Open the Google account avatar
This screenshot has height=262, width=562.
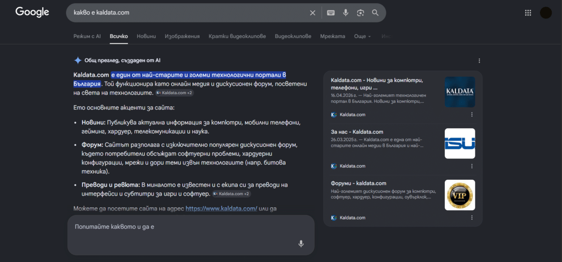[x=546, y=13]
